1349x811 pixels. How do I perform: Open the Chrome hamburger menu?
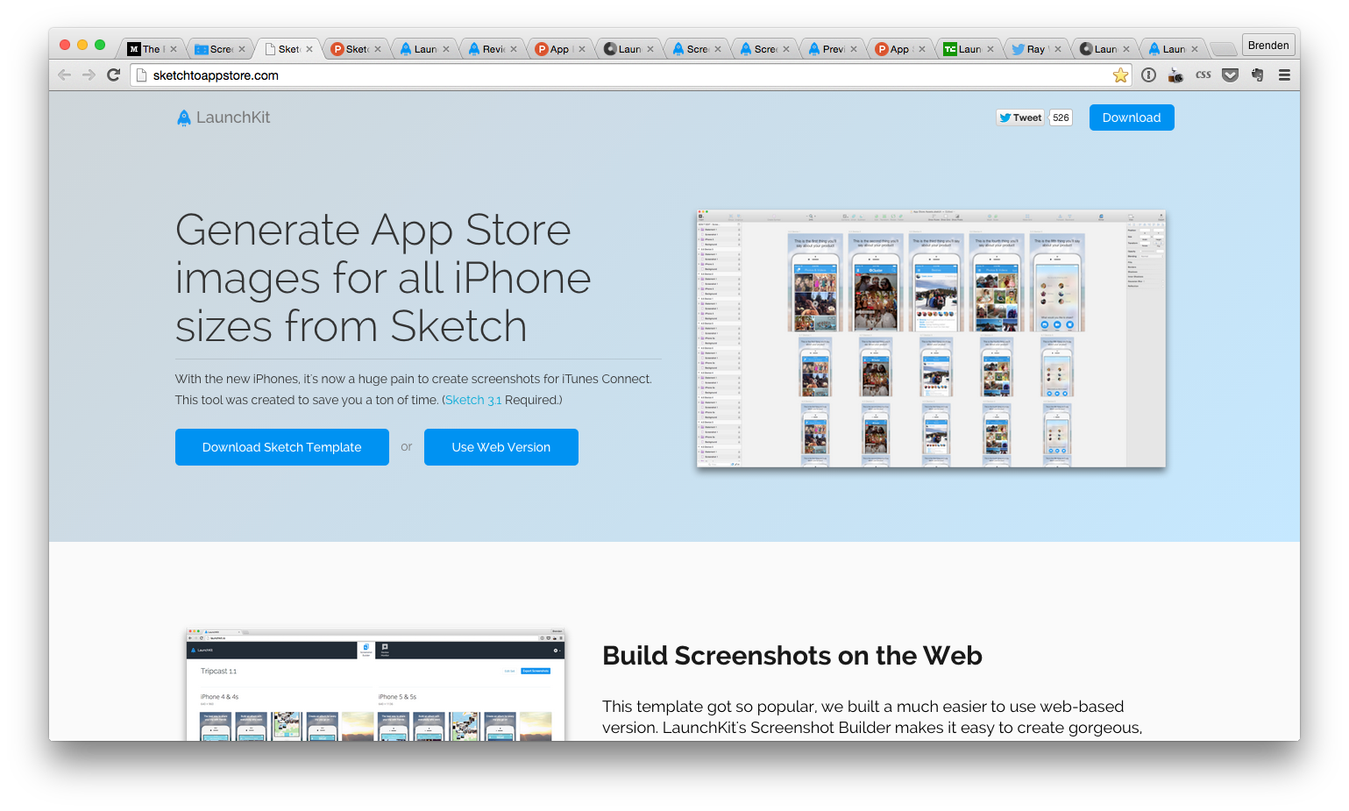pyautogui.click(x=1284, y=75)
